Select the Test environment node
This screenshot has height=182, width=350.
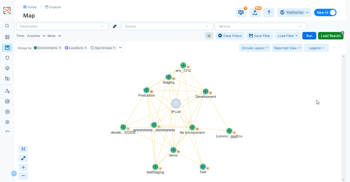(x=203, y=167)
